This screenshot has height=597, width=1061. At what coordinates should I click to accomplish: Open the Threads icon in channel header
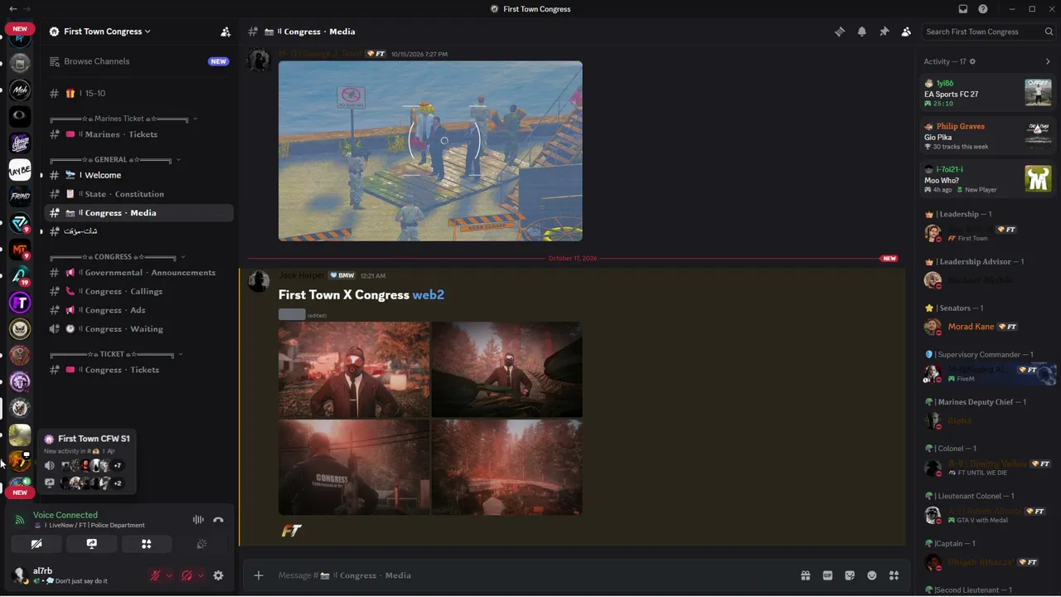(x=840, y=32)
